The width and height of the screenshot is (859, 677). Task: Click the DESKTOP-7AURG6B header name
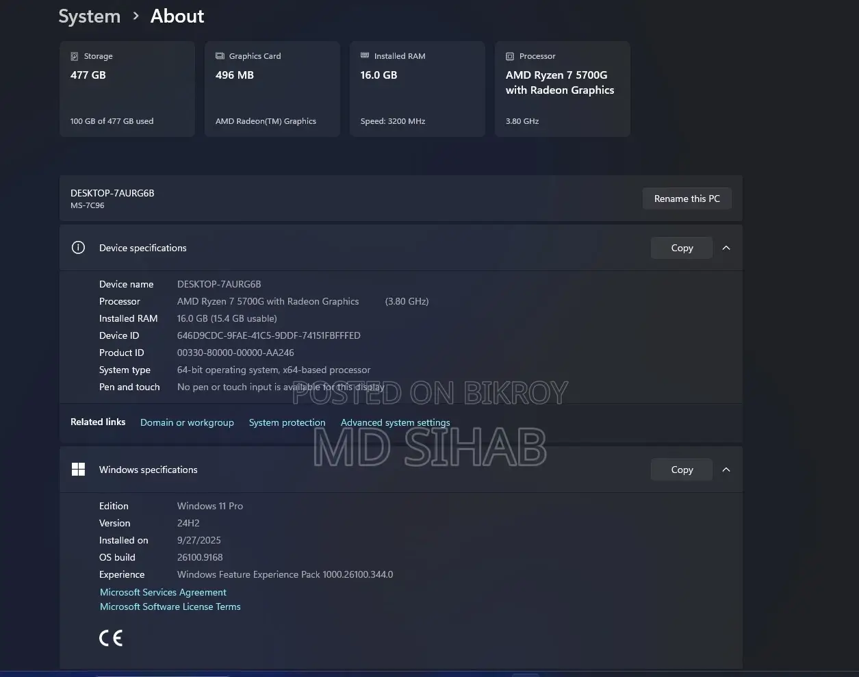tap(112, 193)
